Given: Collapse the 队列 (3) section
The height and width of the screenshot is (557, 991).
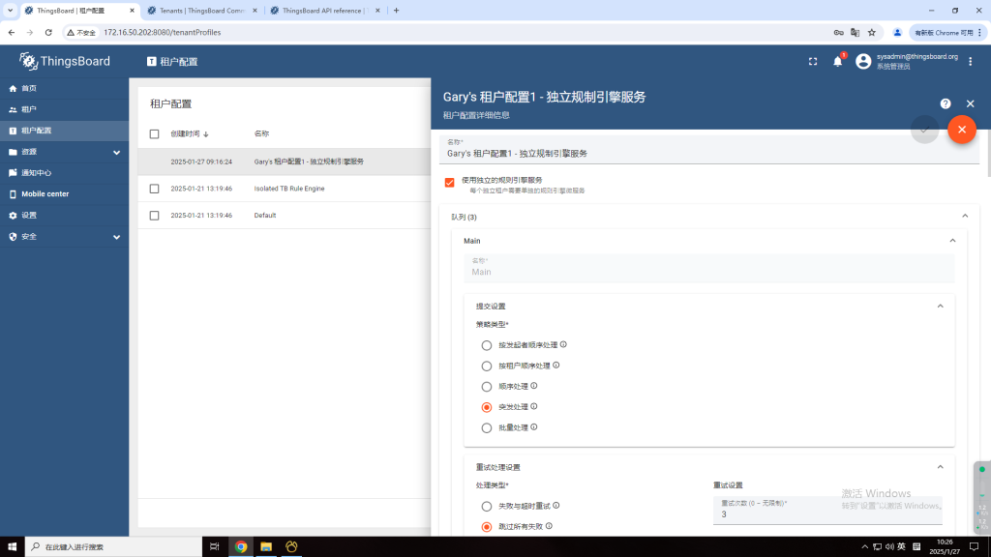Looking at the screenshot, I should tap(965, 216).
